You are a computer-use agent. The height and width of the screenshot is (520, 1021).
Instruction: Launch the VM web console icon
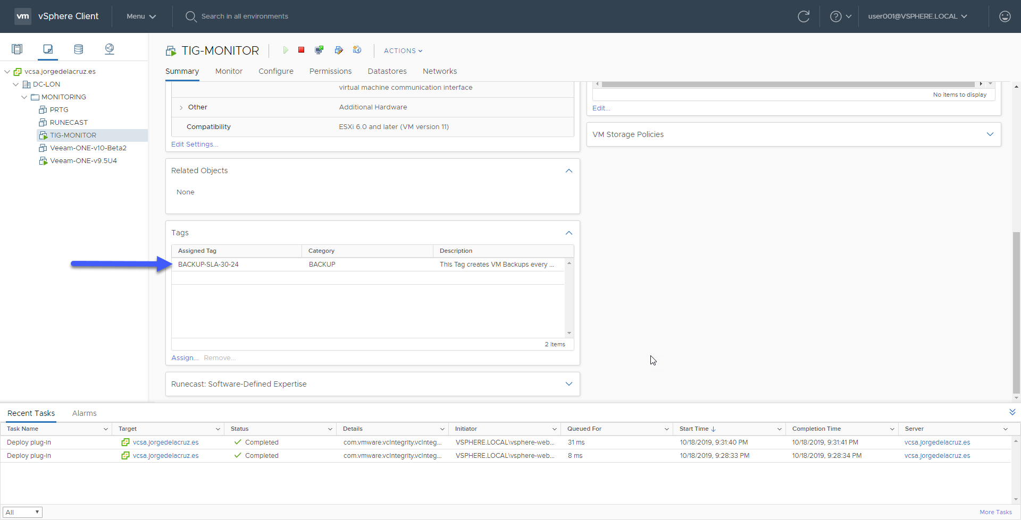(x=319, y=50)
